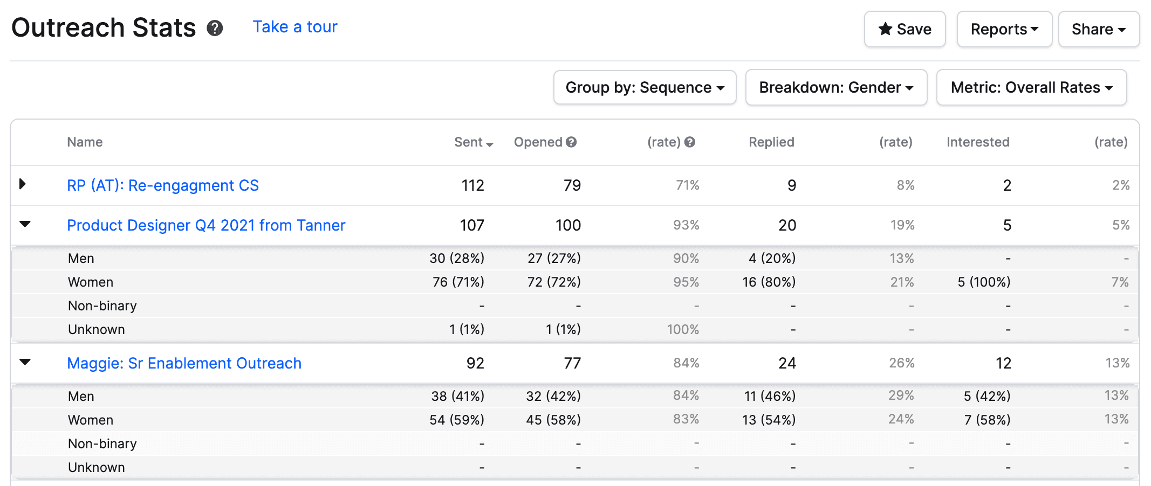Collapse the Product Designer Q4 2021 breakdown
Image resolution: width=1151 pixels, height=486 pixels.
tap(25, 224)
